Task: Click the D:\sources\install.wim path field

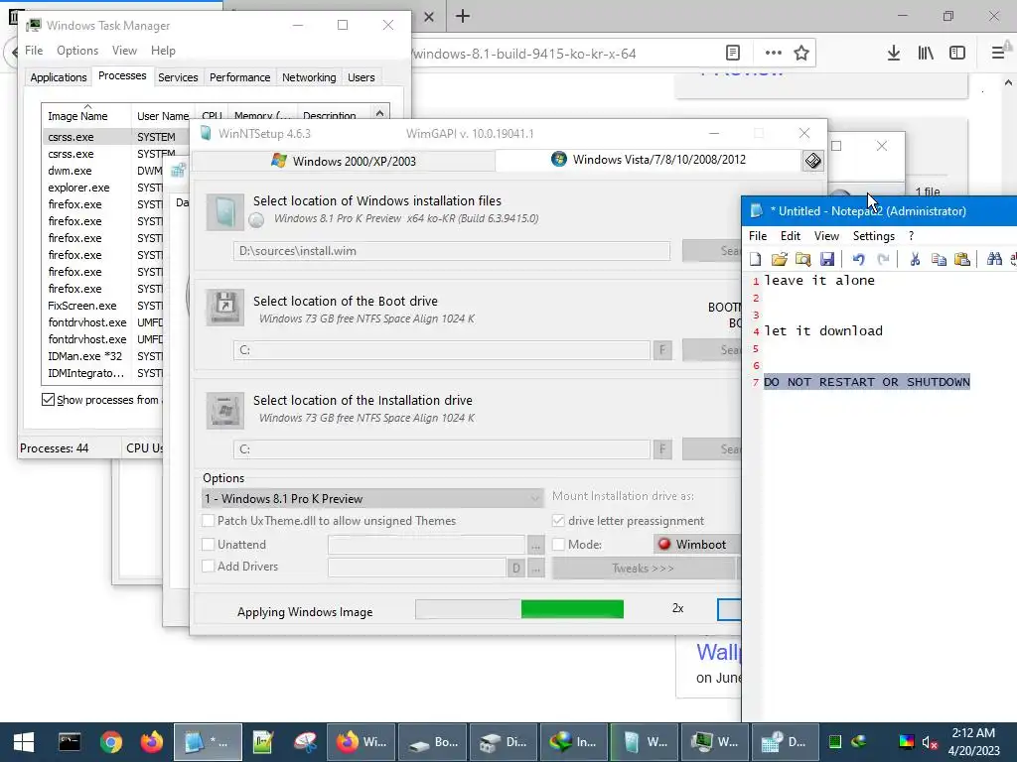Action: pyautogui.click(x=452, y=251)
